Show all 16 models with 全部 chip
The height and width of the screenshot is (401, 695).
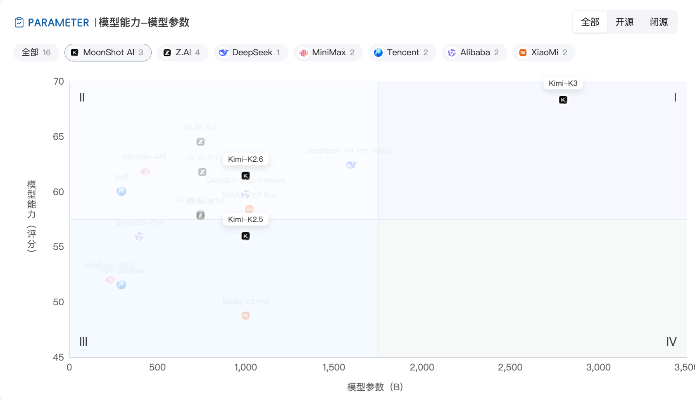[x=36, y=52]
